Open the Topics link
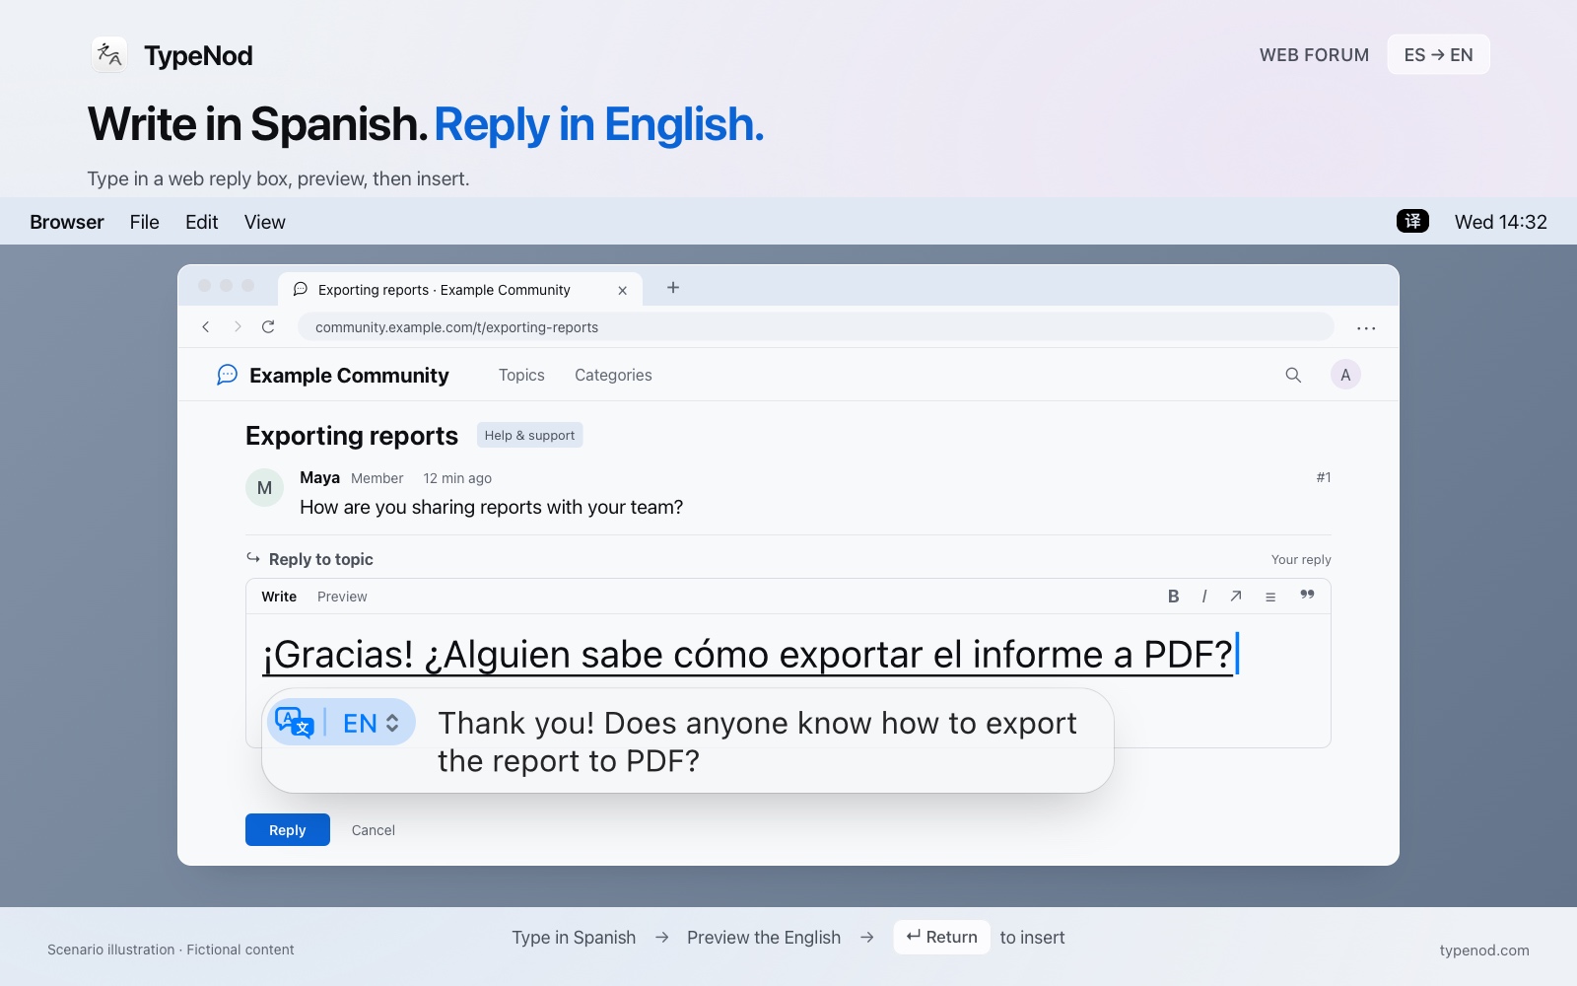The image size is (1577, 986). click(521, 375)
